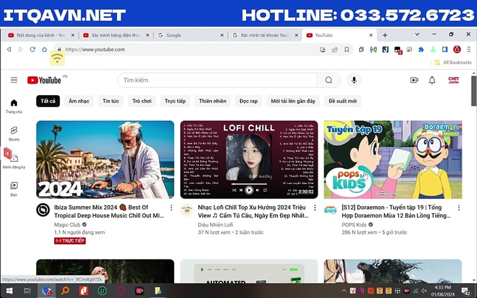This screenshot has width=477, height=298.
Task: Open the All Bookmarks folder
Action: [453, 62]
